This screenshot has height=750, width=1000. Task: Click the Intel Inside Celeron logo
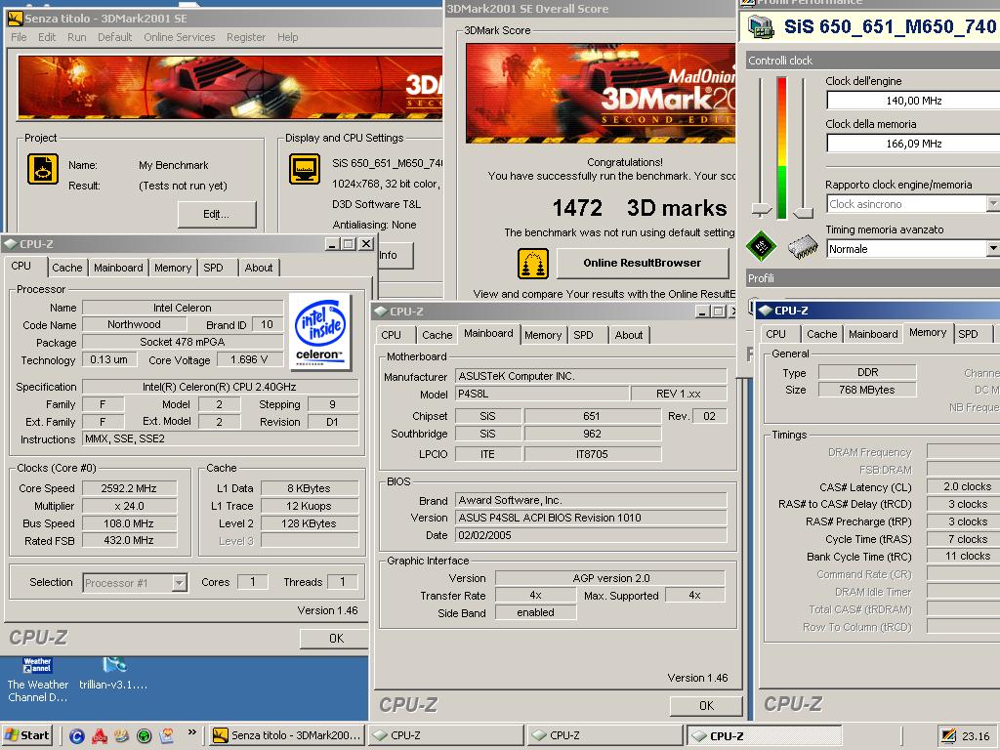319,331
